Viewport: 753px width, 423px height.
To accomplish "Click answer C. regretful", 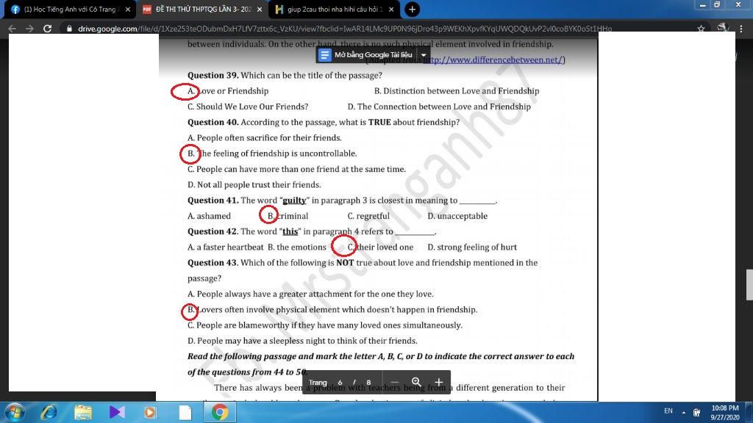I will click(368, 216).
